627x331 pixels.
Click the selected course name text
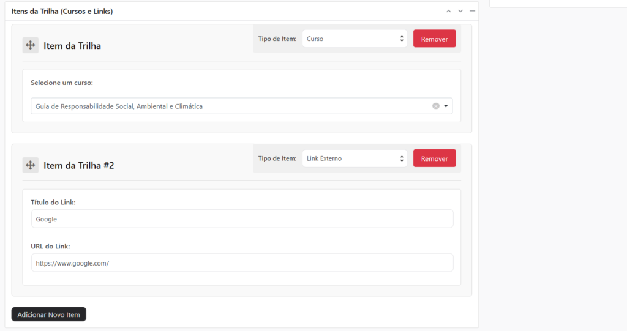click(119, 106)
